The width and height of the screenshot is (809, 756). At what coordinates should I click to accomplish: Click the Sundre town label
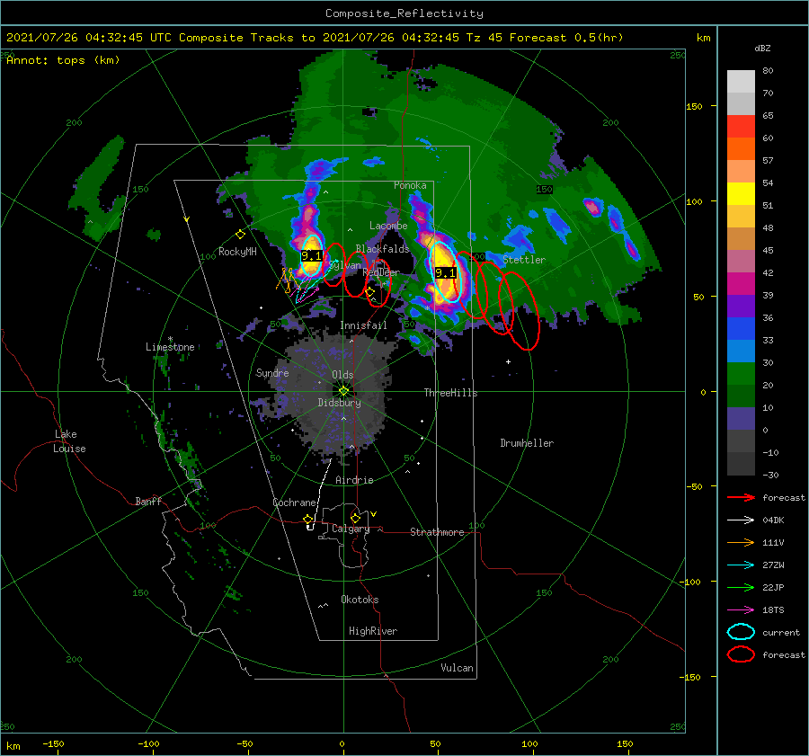(x=272, y=373)
